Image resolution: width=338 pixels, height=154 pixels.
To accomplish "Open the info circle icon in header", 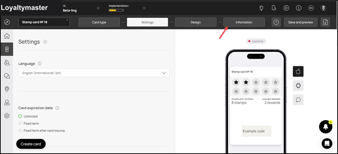I will (x=298, y=8).
